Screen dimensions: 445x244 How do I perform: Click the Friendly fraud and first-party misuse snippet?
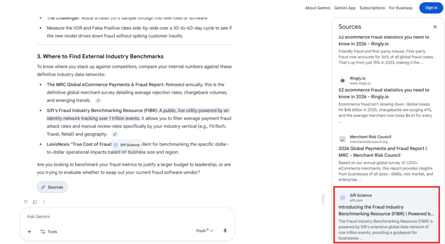pos(386,57)
